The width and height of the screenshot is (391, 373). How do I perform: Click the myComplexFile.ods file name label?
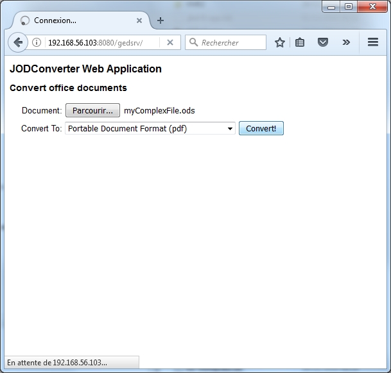159,111
